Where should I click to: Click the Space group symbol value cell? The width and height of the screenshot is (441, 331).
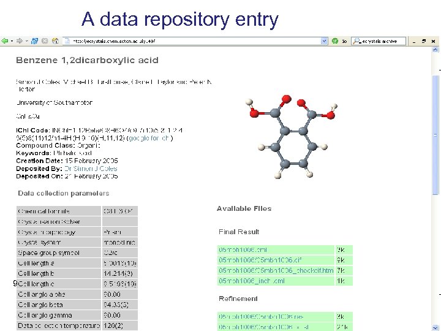coord(120,253)
